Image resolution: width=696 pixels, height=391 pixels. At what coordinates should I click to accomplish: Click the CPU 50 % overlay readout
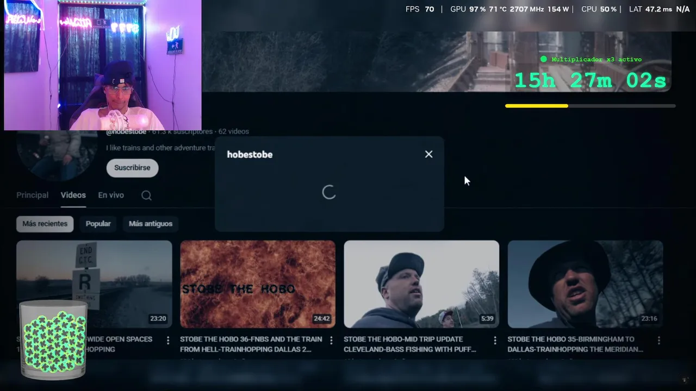click(599, 9)
